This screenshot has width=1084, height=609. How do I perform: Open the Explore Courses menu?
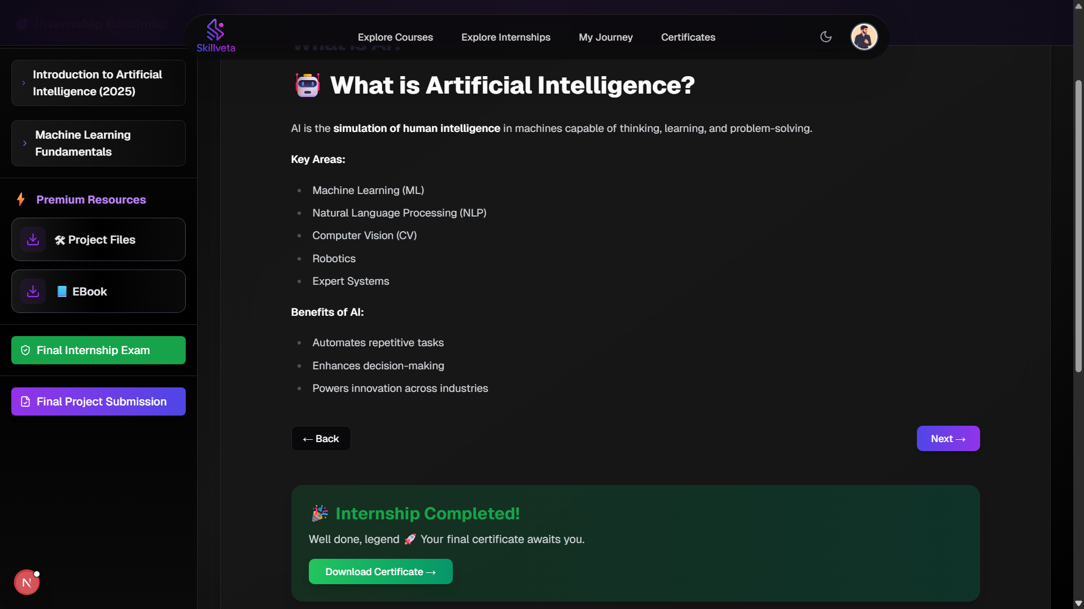click(x=395, y=37)
